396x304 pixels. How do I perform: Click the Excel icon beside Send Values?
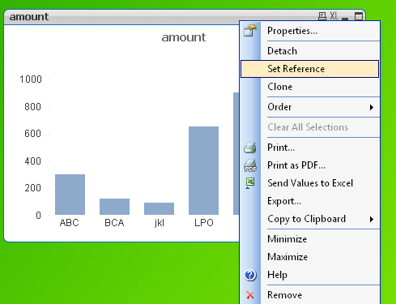(250, 183)
